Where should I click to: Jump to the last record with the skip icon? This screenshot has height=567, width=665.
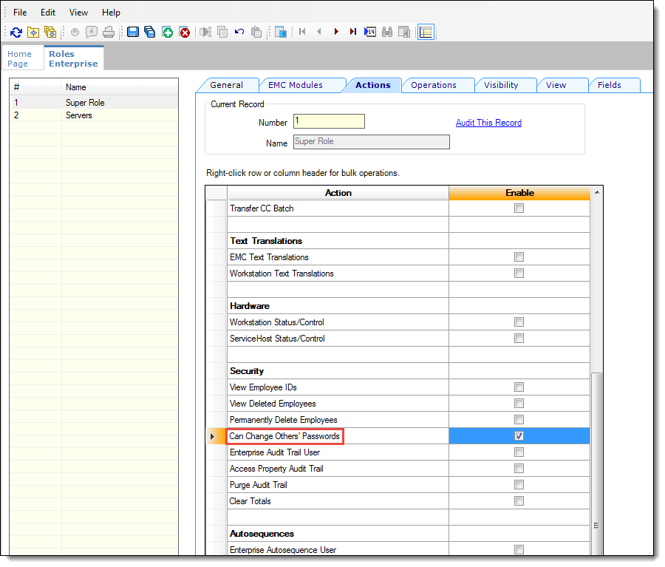coord(353,32)
